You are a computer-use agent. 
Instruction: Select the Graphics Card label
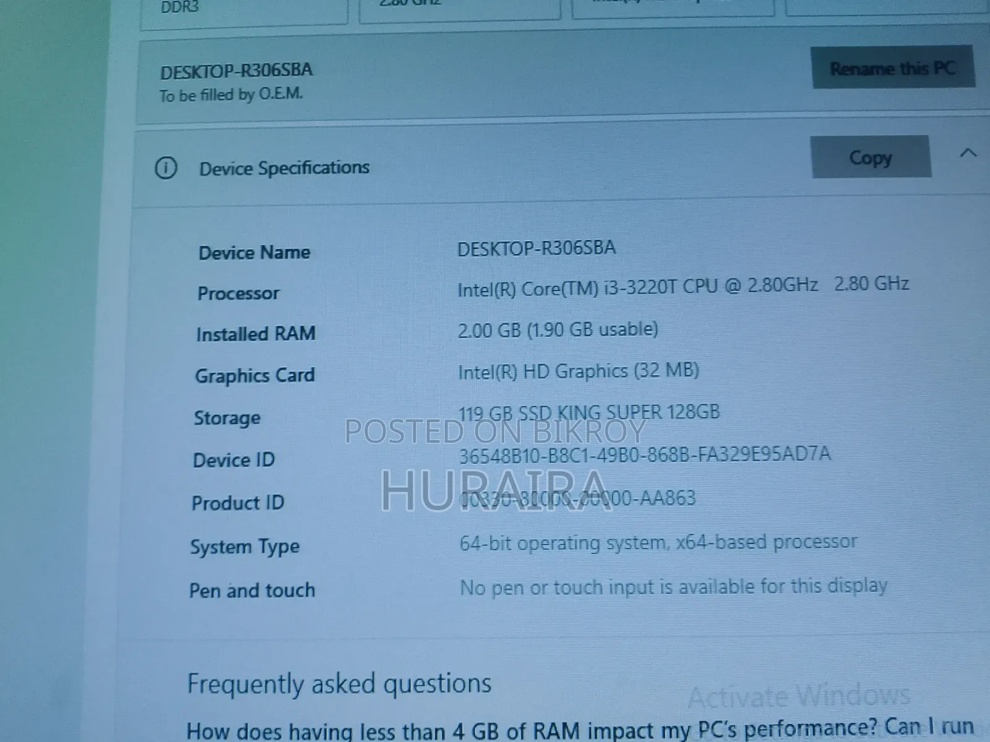[254, 375]
